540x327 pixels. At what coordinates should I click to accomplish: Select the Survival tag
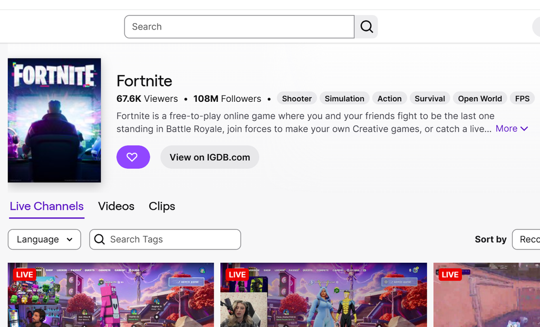coord(429,99)
